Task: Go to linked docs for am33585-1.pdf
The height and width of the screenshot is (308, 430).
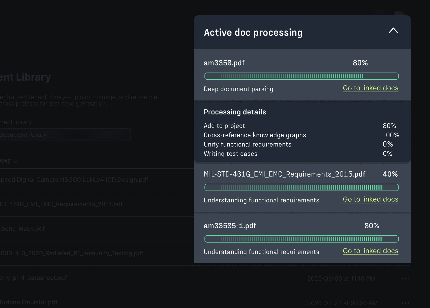Action: [x=371, y=251]
